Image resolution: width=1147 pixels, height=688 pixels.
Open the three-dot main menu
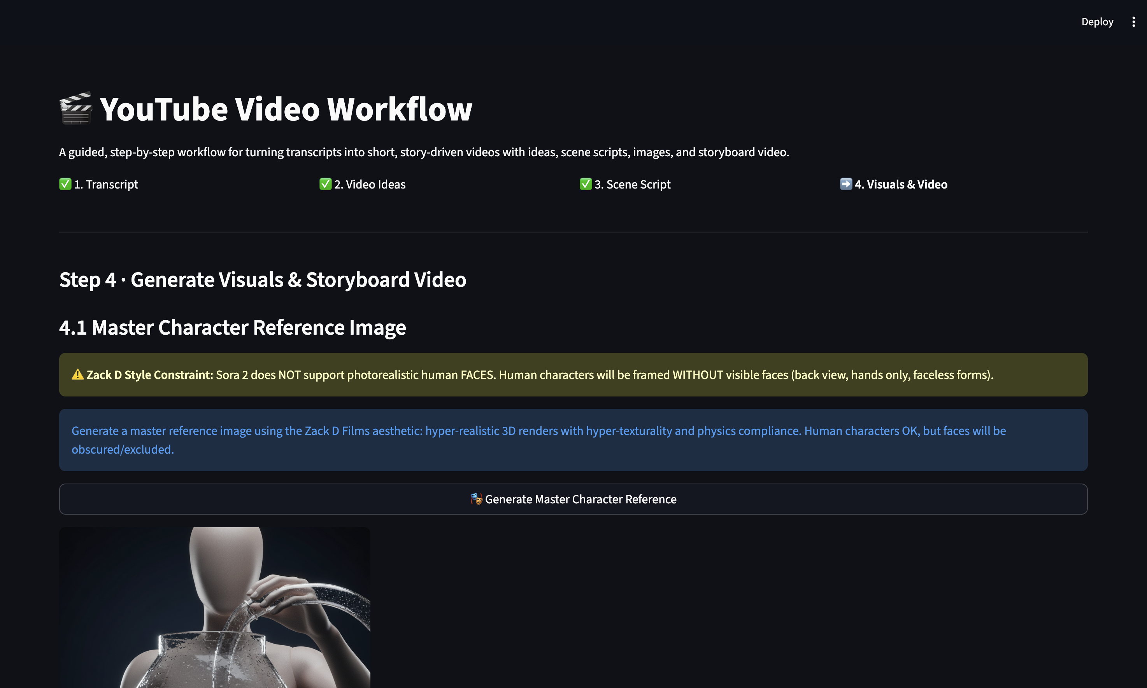1133,22
